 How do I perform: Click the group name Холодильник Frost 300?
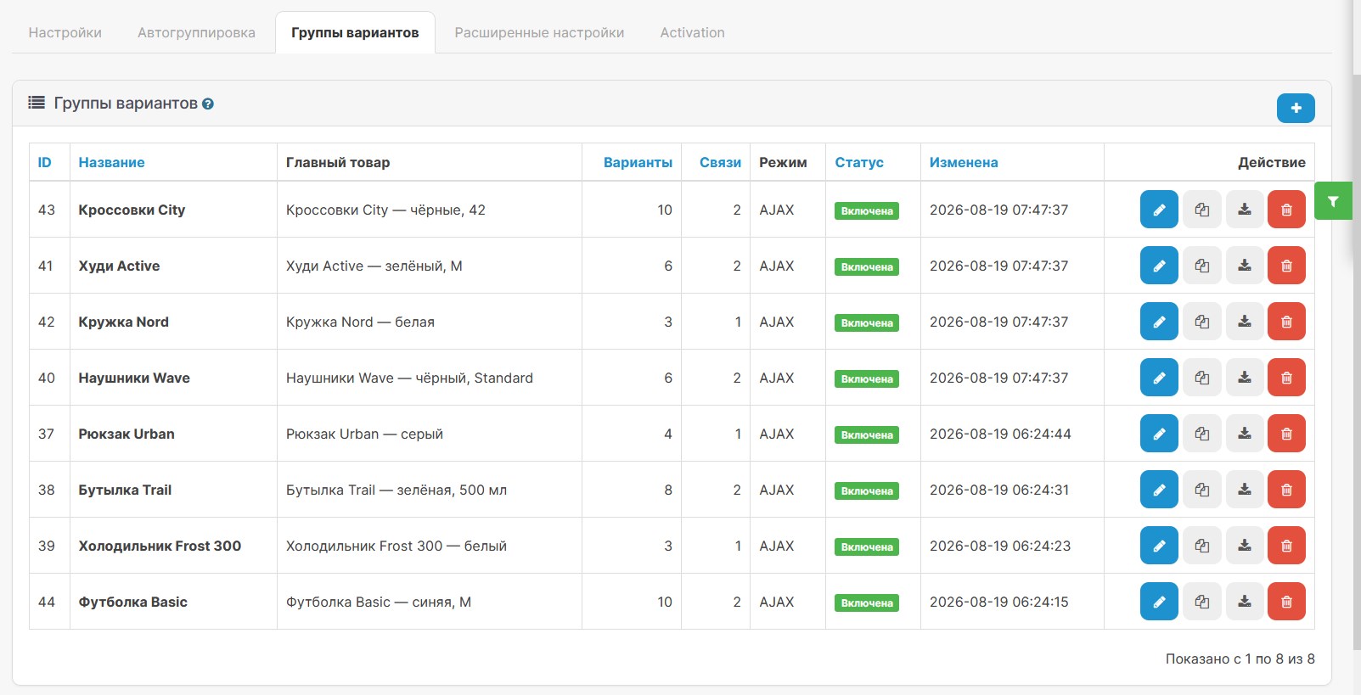click(x=160, y=546)
